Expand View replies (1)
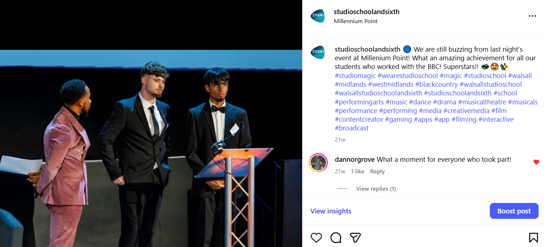This screenshot has width=544, height=247. tap(376, 189)
